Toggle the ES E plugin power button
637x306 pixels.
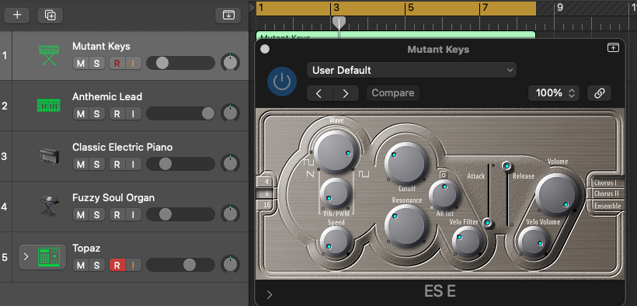point(281,82)
